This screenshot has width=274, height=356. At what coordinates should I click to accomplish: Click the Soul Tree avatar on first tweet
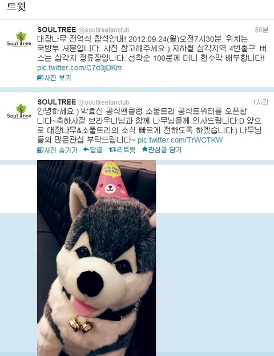tap(19, 39)
